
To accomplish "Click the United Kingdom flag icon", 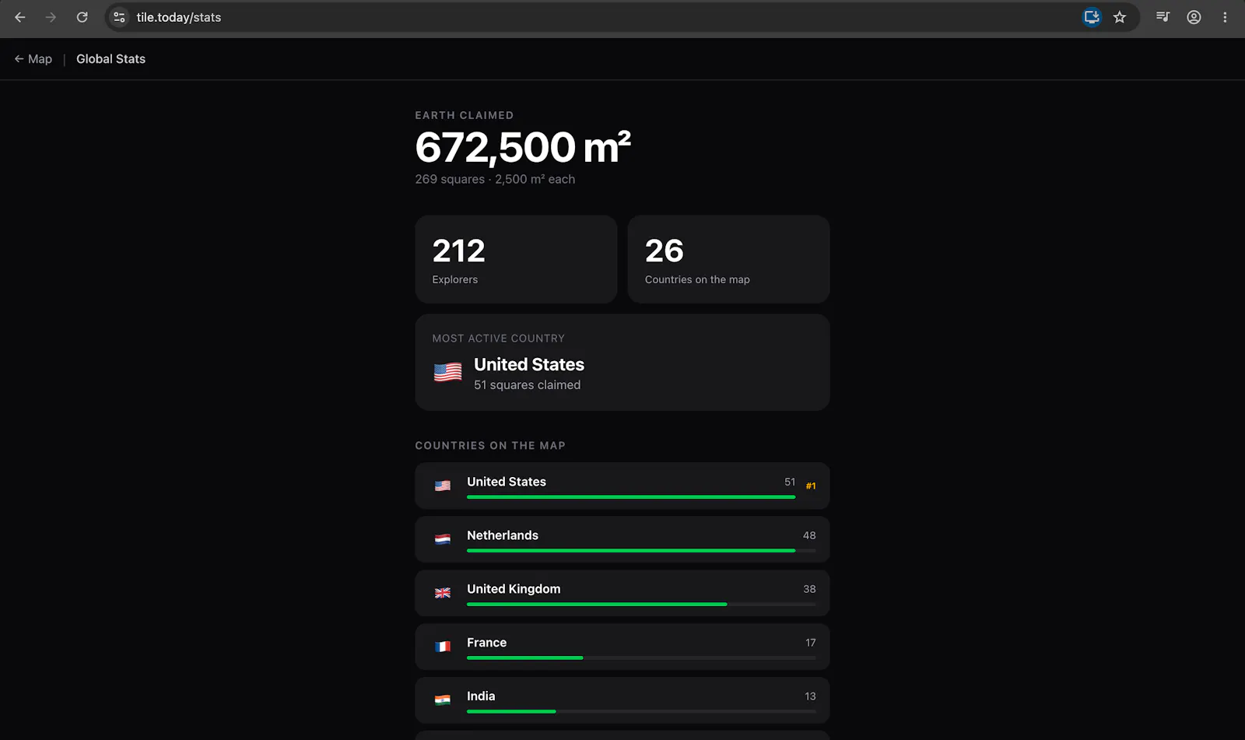I will tap(443, 593).
